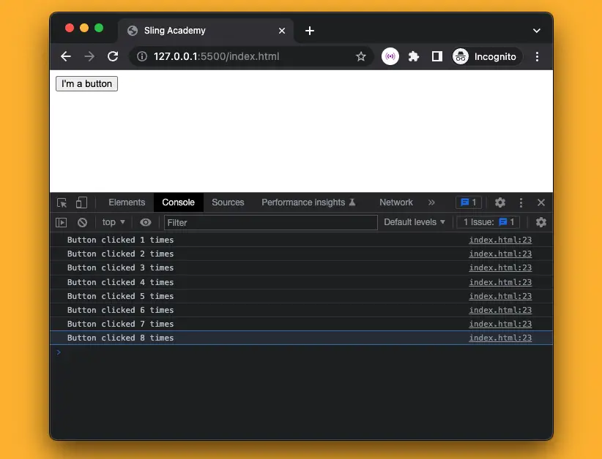The width and height of the screenshot is (602, 459).
Task: Switch to the Sources tab
Action: point(228,202)
